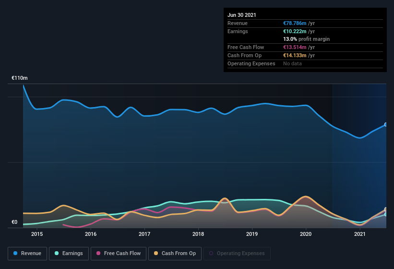The image size is (394, 269).
Task: Click the Earnings data point marker at Jun 2021
Action: click(x=386, y=214)
